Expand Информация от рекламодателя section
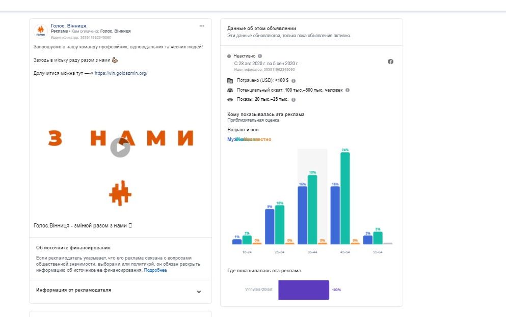 199,292
